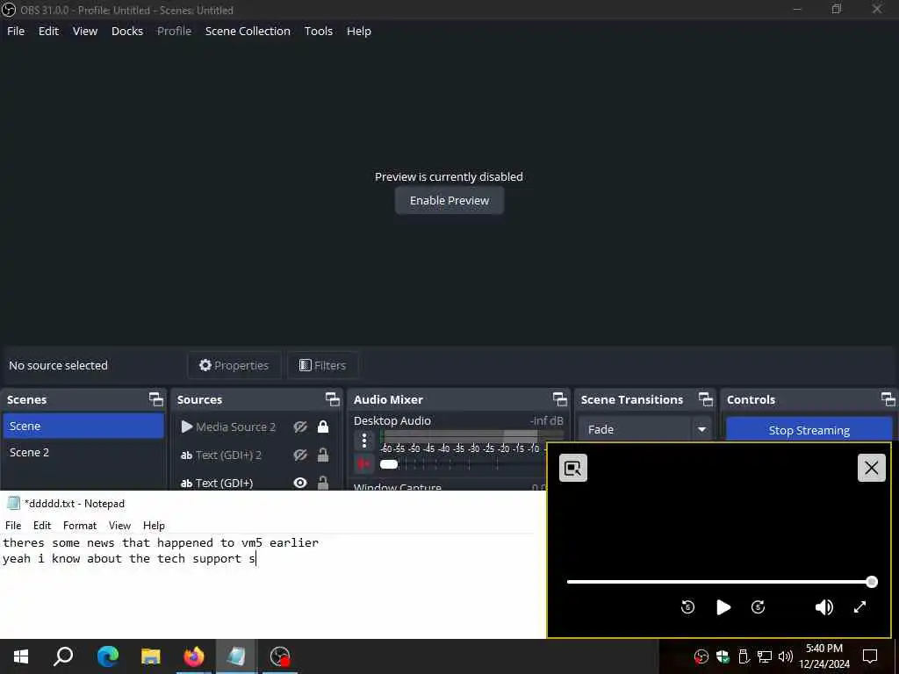
Task: Click the OBS system tray icon
Action: pos(701,656)
